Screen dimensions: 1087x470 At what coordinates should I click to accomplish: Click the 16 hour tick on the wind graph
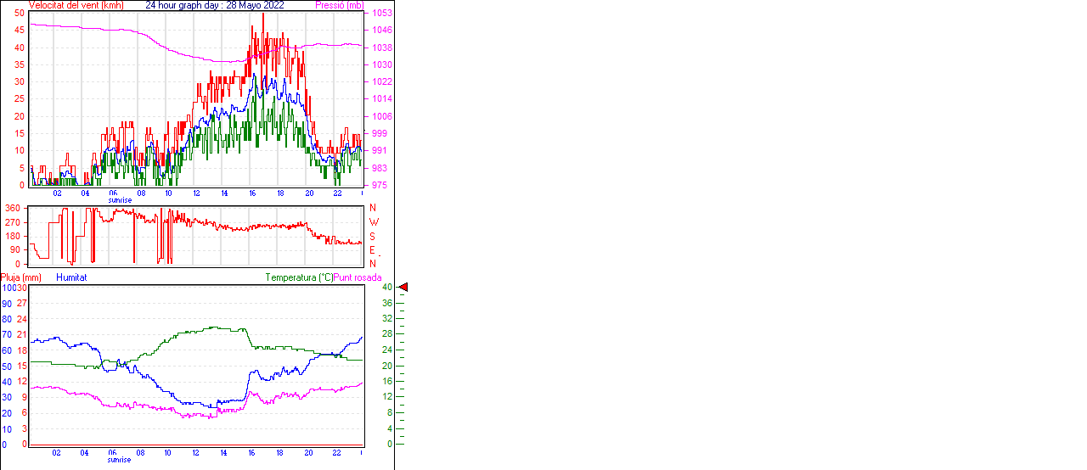(252, 193)
